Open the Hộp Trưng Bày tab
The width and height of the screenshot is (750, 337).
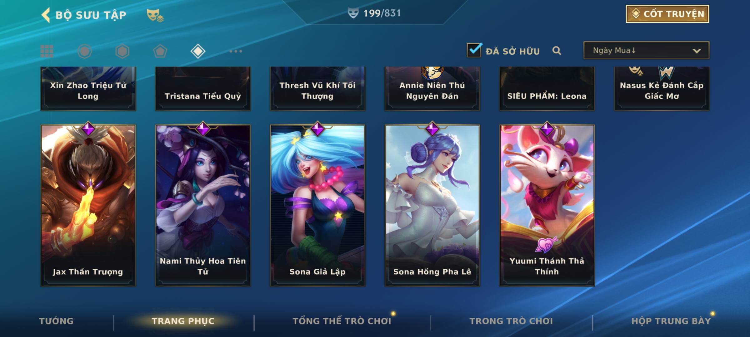(671, 321)
